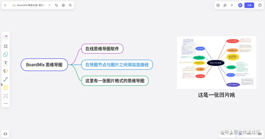Viewport: 265px width, 139px height.
Task: Pick the yellow sticky note tool
Action: click(6, 88)
